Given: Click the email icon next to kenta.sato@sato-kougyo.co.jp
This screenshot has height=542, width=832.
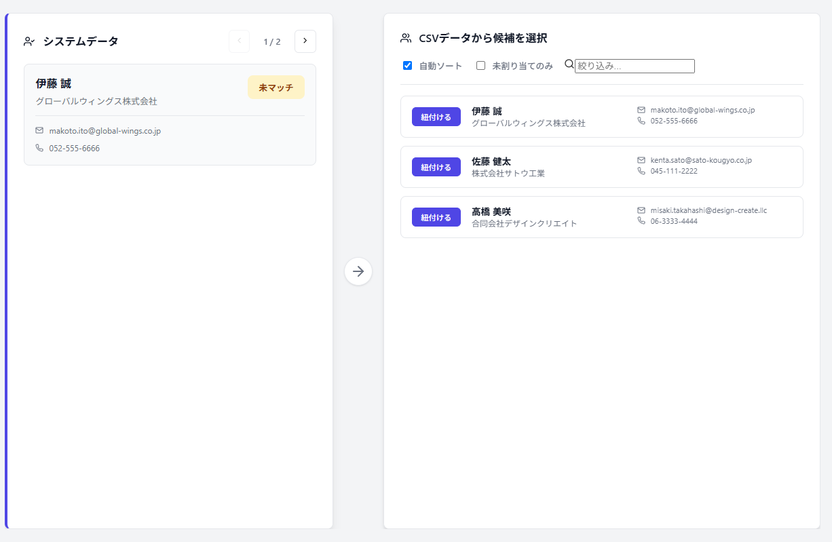Looking at the screenshot, I should pos(640,160).
